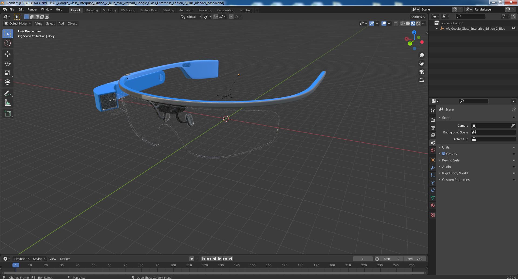Select the Scale tool

(8, 73)
